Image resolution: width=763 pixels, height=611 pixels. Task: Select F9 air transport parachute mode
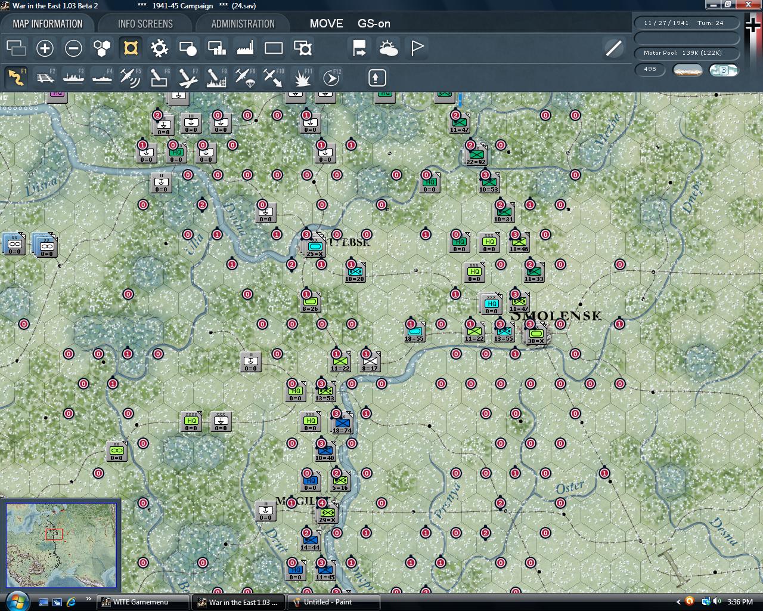[x=245, y=78]
